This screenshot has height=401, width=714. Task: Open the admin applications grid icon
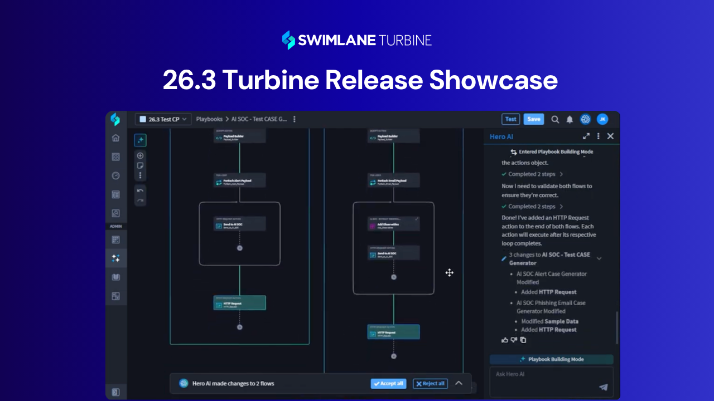[115, 239]
